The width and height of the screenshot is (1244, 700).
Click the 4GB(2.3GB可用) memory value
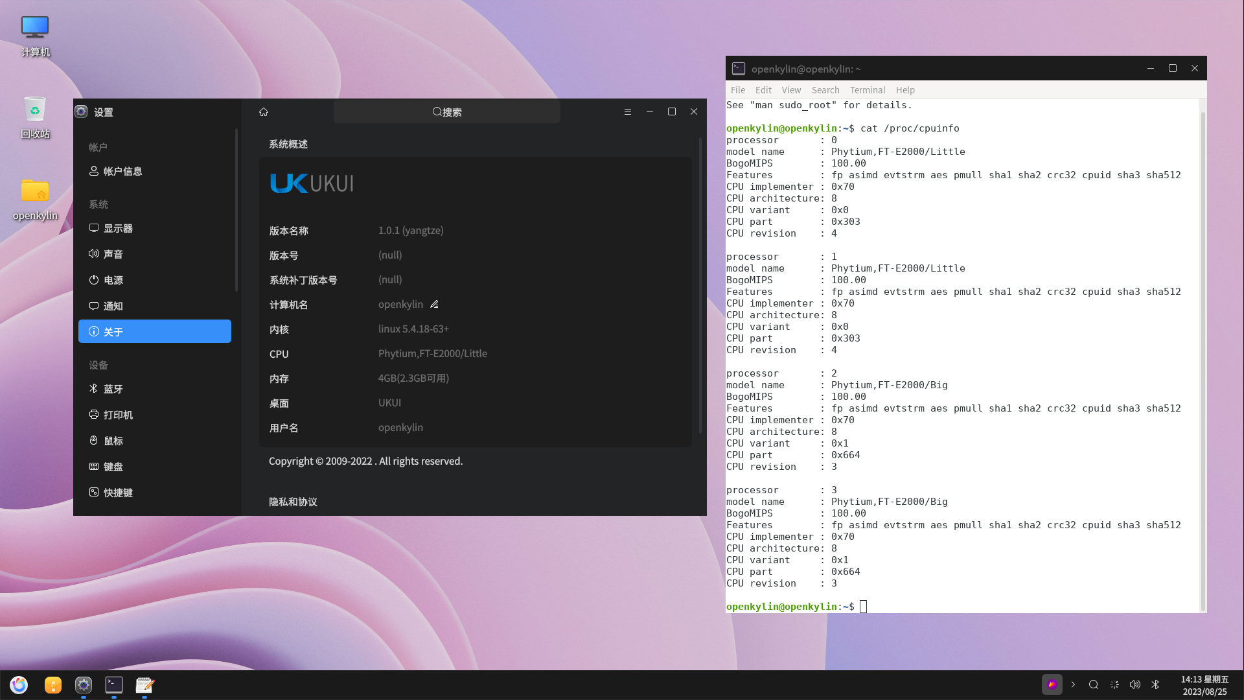pos(413,378)
